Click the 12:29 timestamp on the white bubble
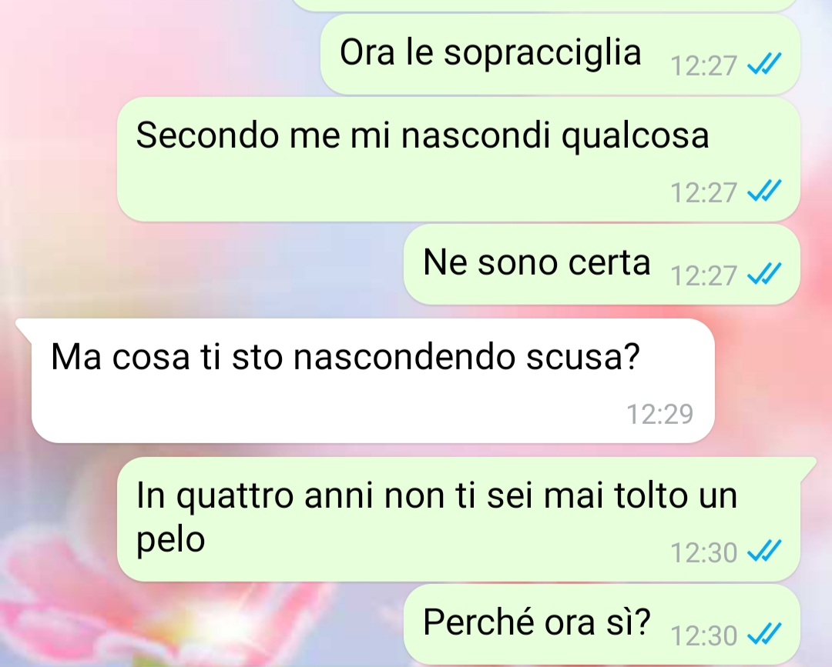 pos(659,415)
